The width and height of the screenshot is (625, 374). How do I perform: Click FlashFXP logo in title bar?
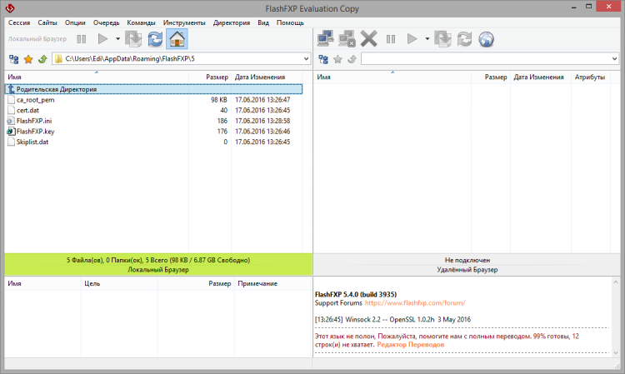[9, 8]
